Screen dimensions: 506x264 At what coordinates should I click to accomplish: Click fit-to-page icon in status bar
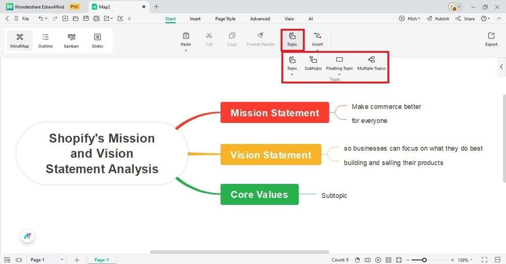coord(388,260)
